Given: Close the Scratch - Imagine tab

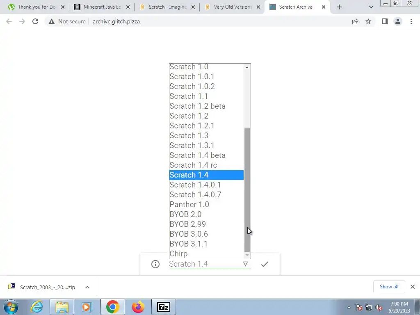Looking at the screenshot, I should (193, 7).
